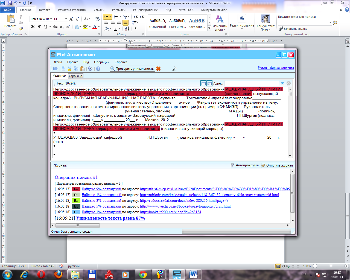Click the blue info icon in Etxt

(98, 69)
